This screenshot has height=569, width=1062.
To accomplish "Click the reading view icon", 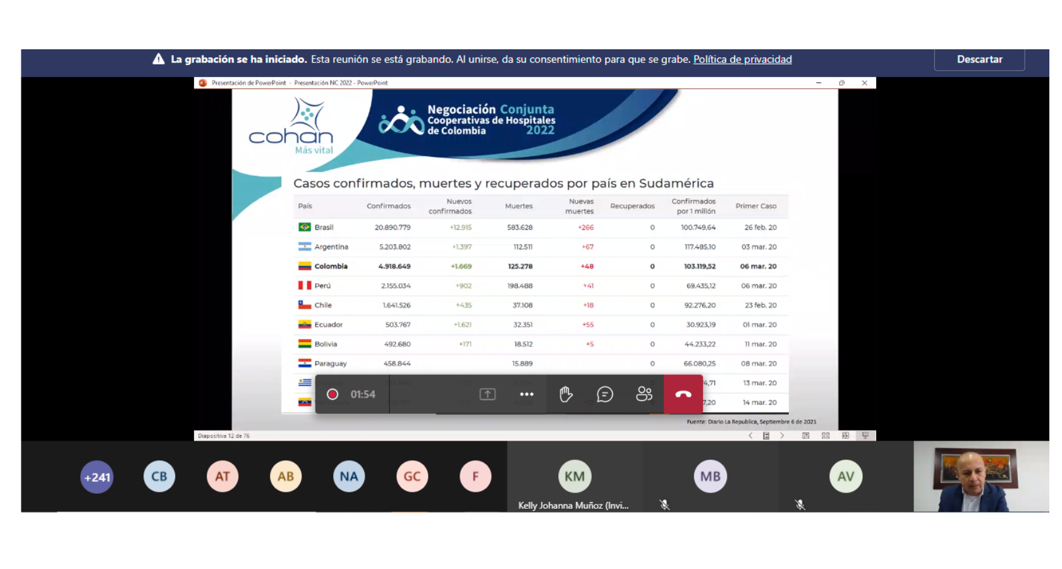I will 845,436.
